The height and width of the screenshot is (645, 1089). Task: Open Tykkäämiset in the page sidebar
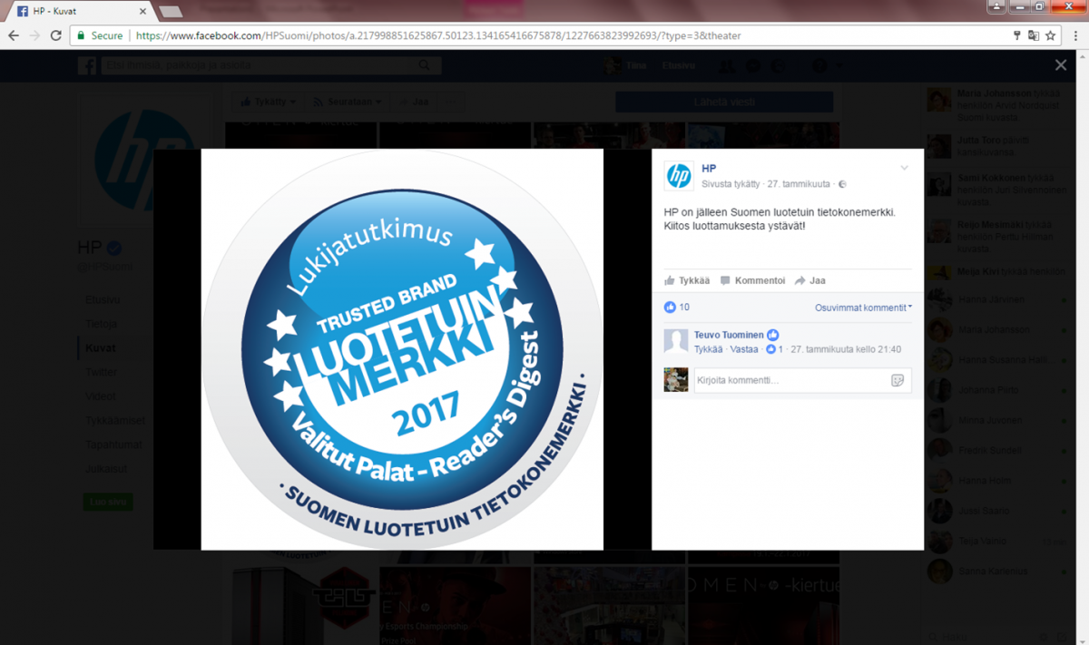(x=114, y=421)
